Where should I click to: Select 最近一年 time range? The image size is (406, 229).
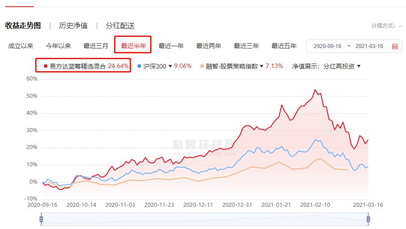pyautogui.click(x=171, y=46)
